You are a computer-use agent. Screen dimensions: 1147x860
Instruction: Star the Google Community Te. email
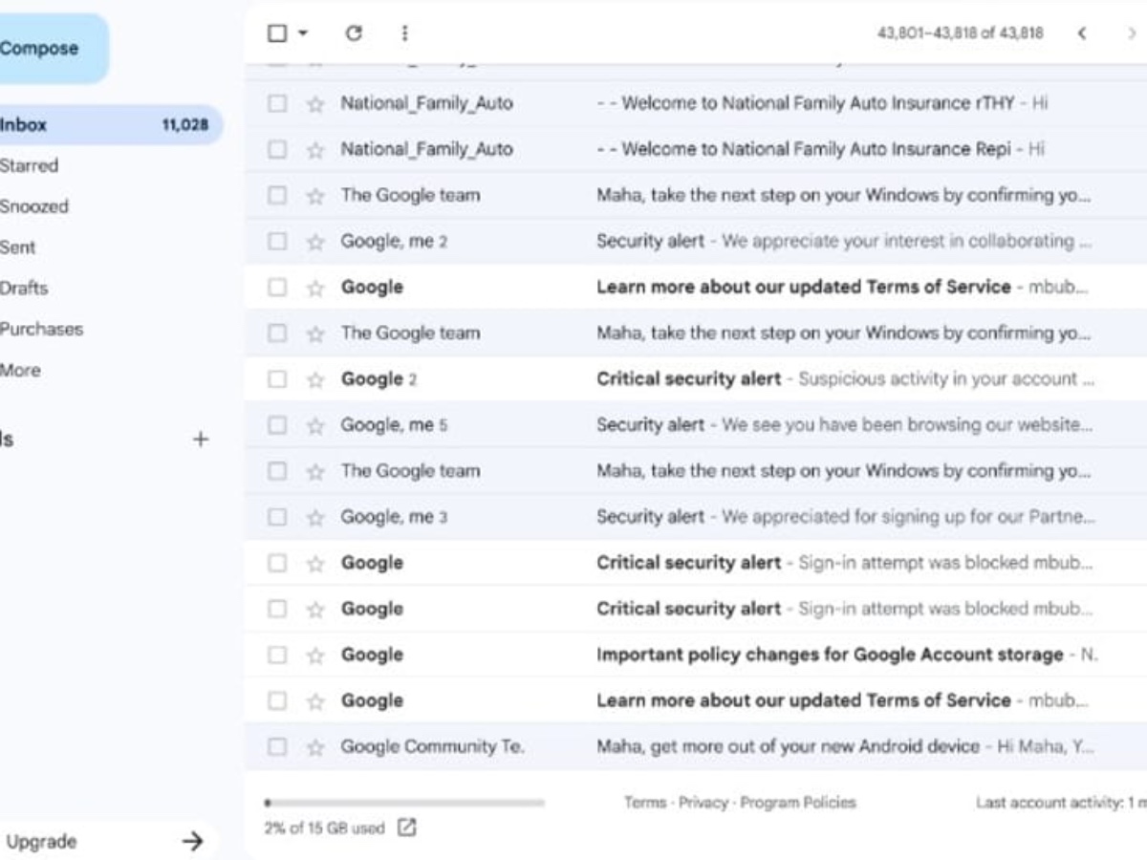coord(315,747)
